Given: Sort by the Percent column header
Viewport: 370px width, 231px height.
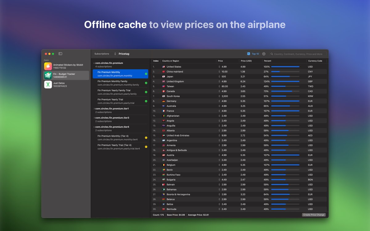Looking at the screenshot, I should [x=284, y=61].
